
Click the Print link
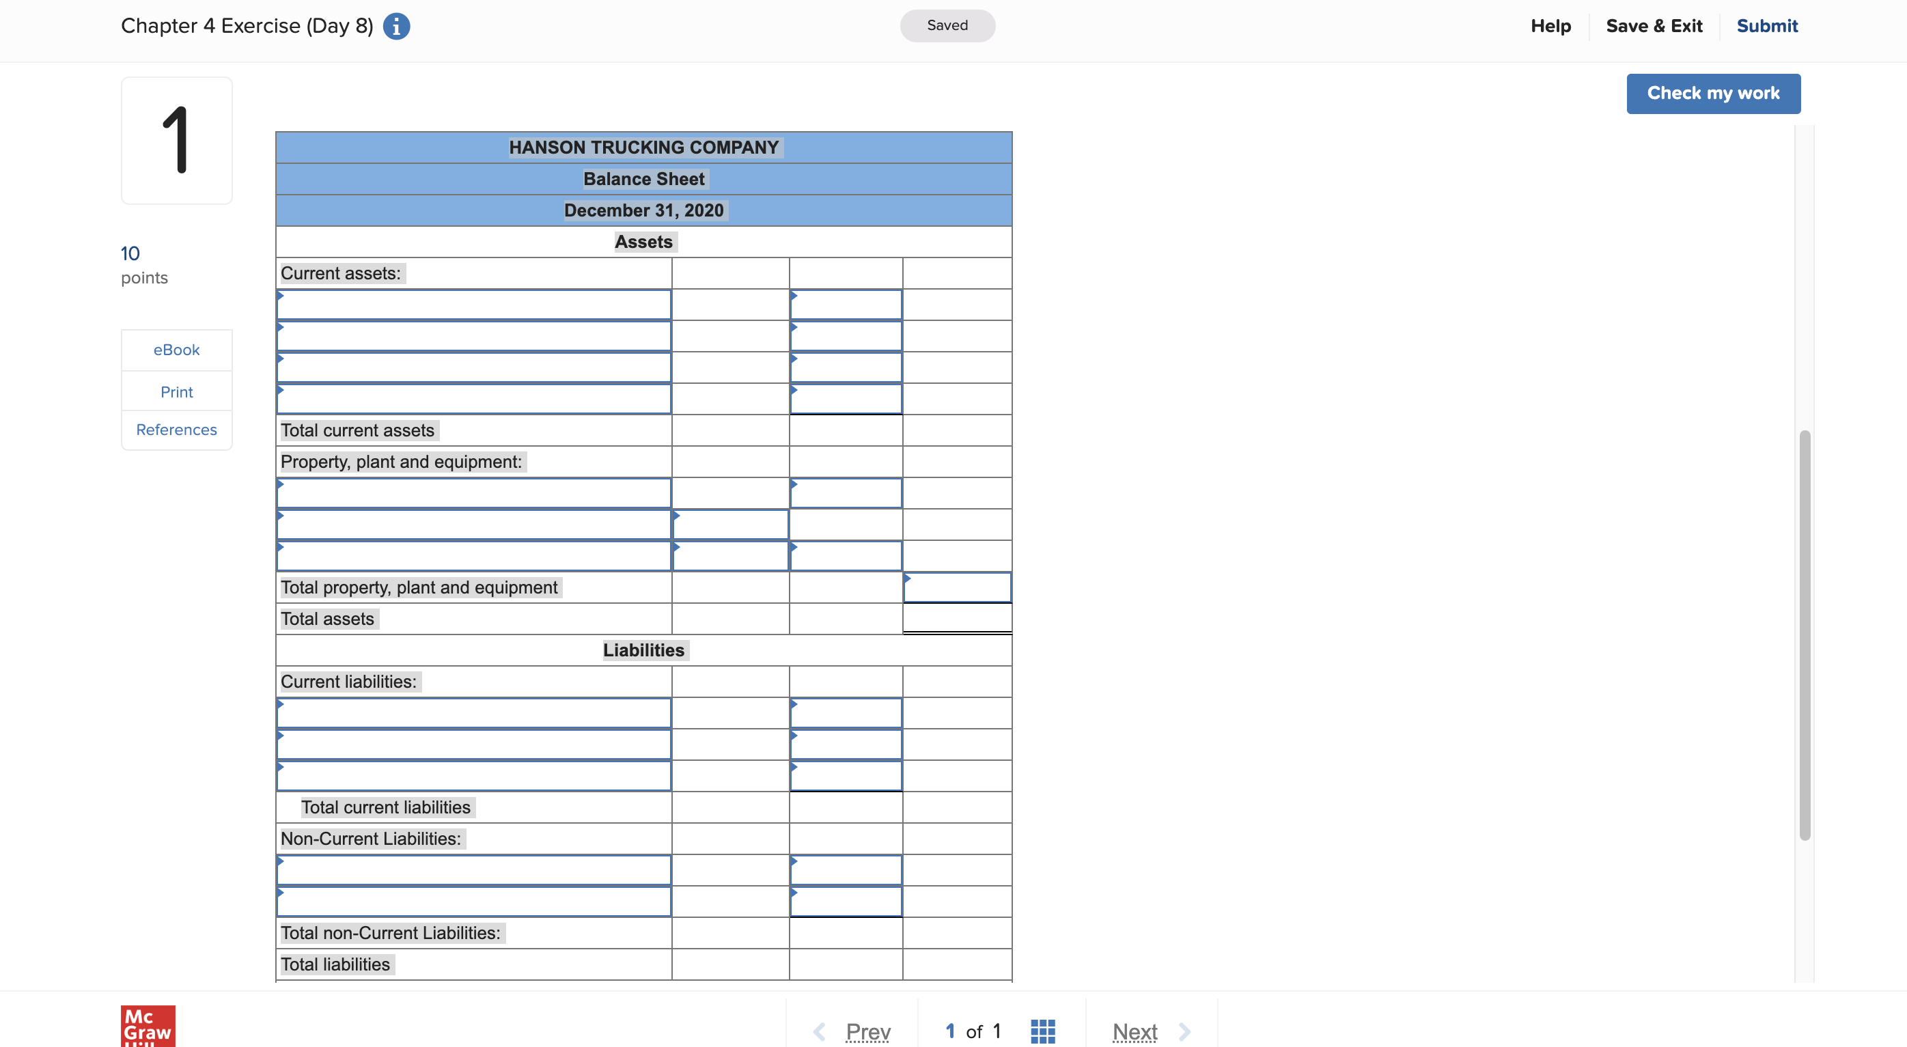(176, 392)
